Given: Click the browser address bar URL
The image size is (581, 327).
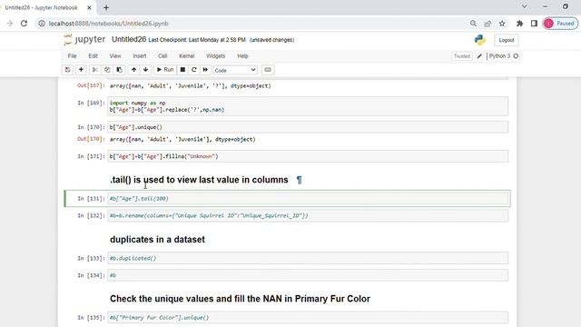Looking at the screenshot, I should [109, 24].
